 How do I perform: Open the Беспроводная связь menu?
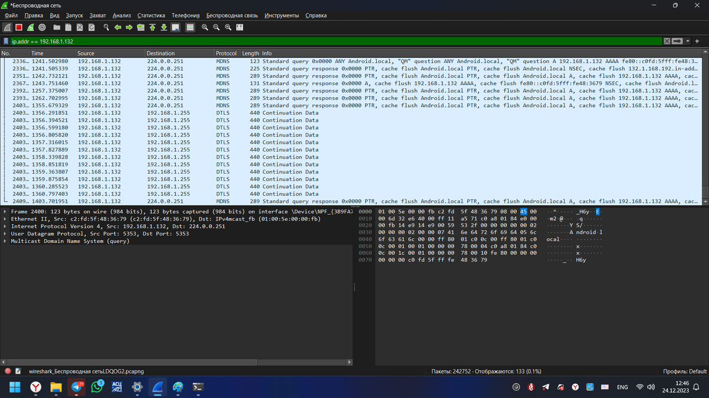click(x=232, y=15)
